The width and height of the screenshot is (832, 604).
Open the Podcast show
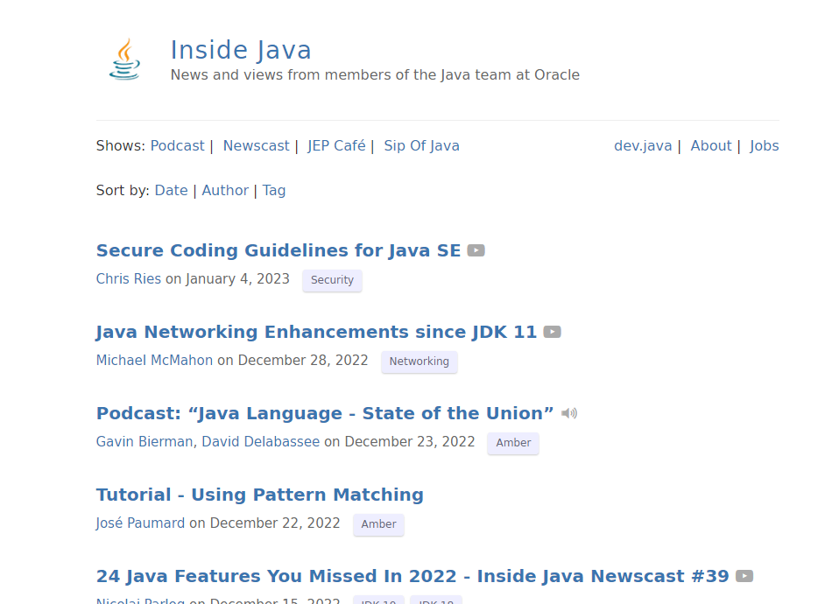[x=177, y=146]
